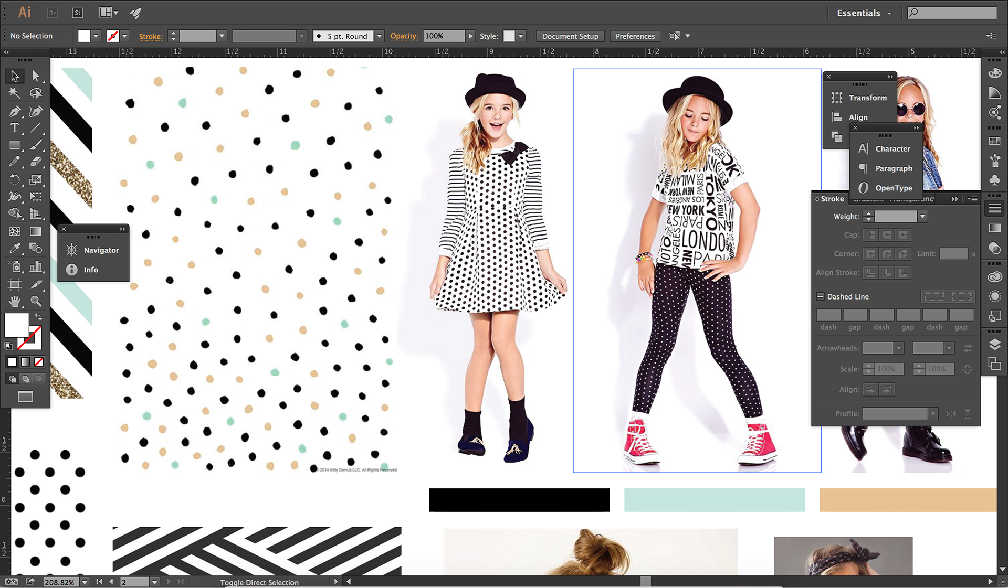The image size is (1008, 588).
Task: Click the Preferences button
Action: 635,36
